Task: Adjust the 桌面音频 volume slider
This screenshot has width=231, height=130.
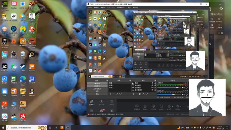Action: point(169,88)
